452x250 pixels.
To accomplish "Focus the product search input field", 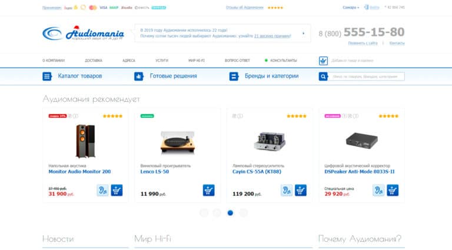I will point(367,76).
